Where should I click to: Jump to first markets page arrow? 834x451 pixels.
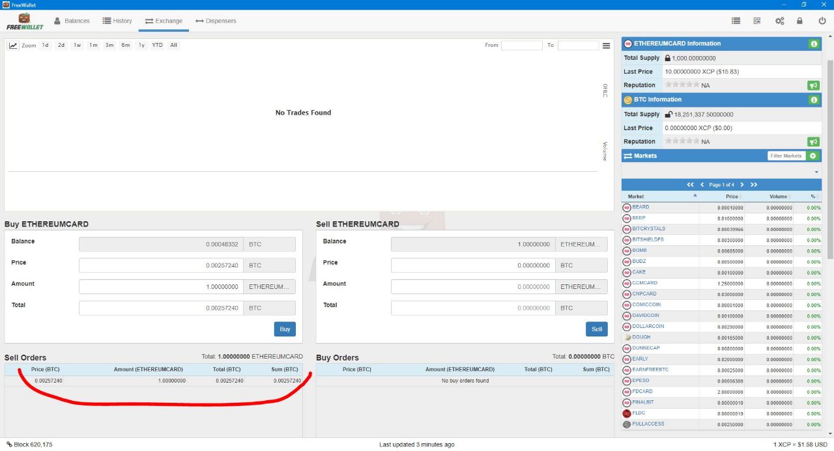tap(691, 185)
